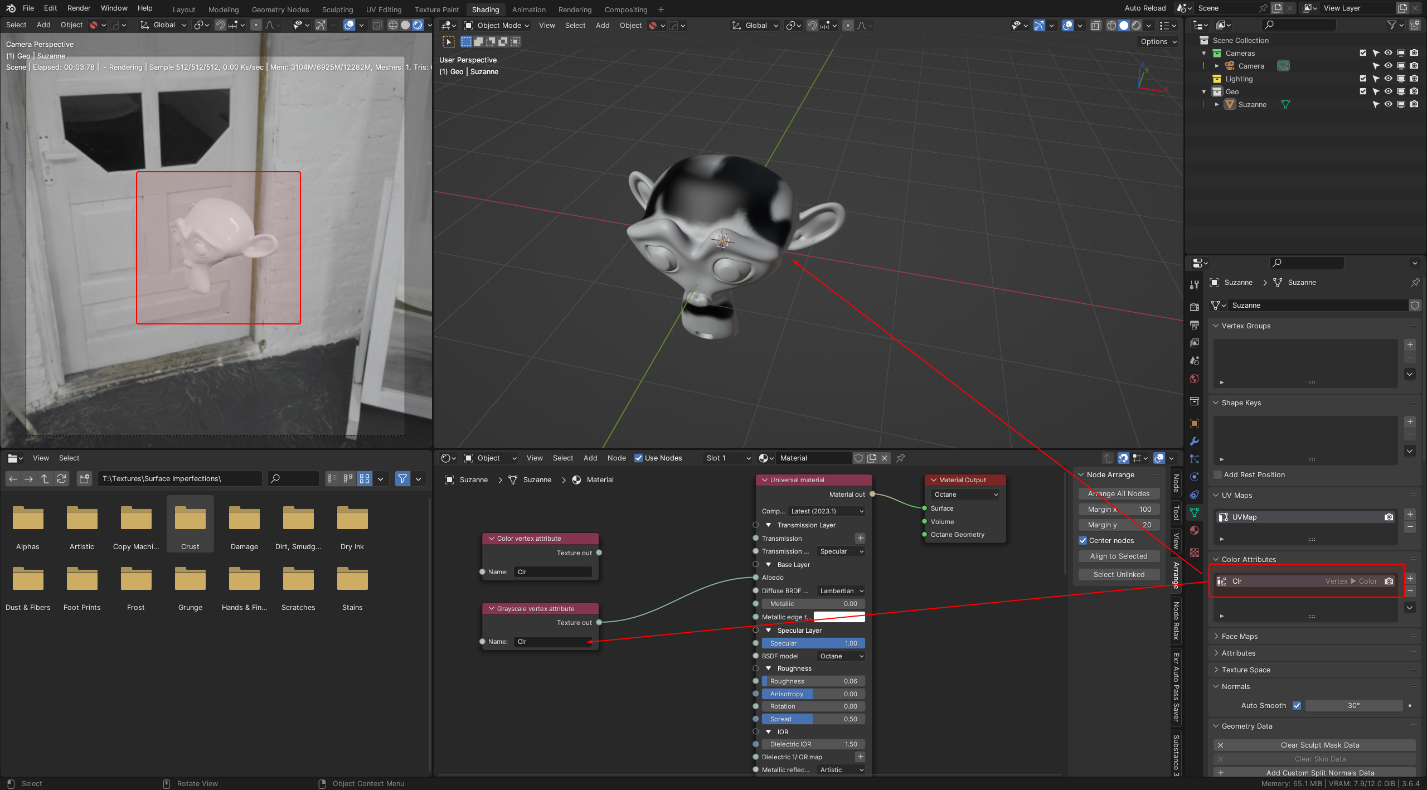
Task: Click the Modifier properties wrench icon
Action: pos(1194,441)
